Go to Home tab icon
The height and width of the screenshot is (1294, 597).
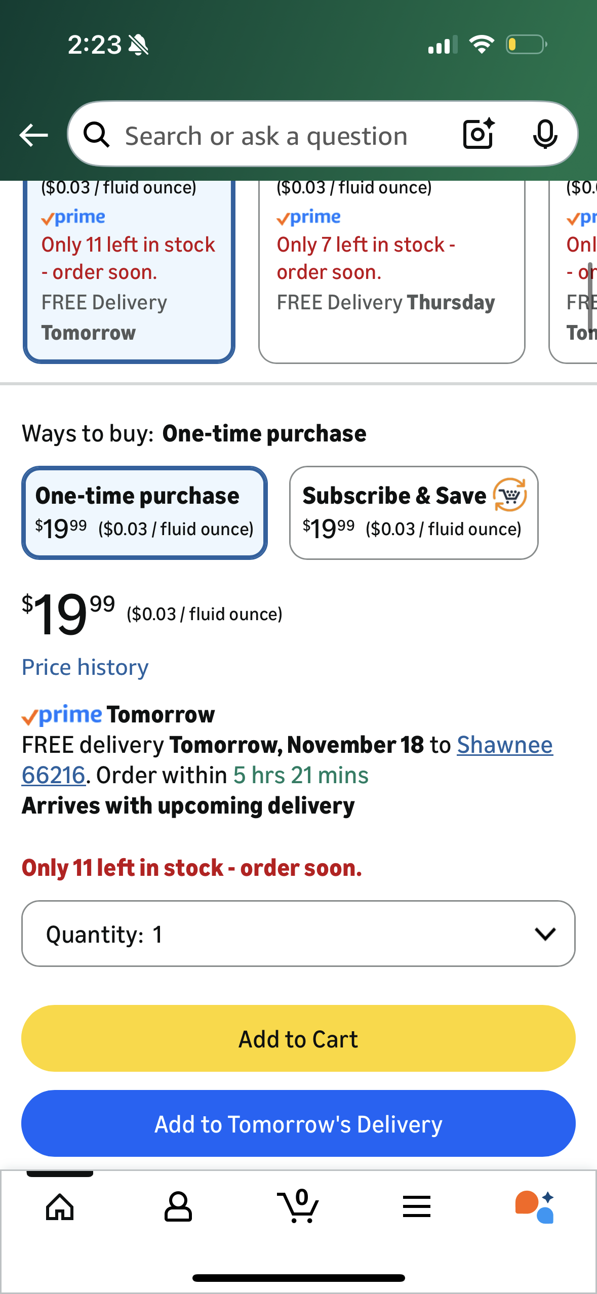pos(60,1207)
